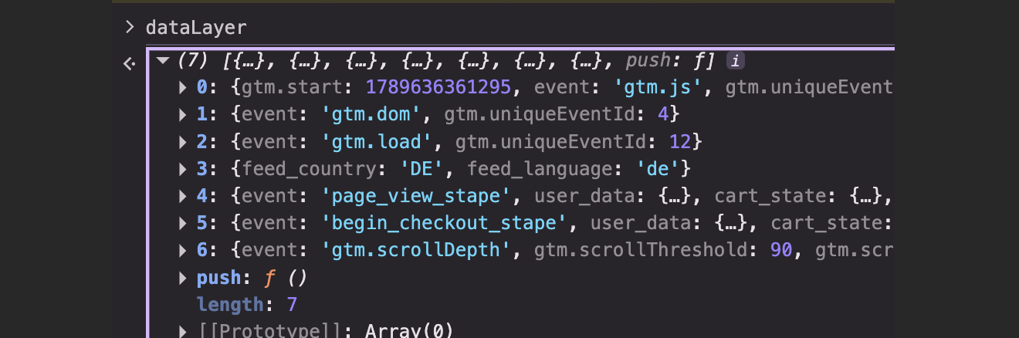This screenshot has width=1019, height=338.
Task: Expand entry 0 with gtm.js event
Action: click(183, 87)
